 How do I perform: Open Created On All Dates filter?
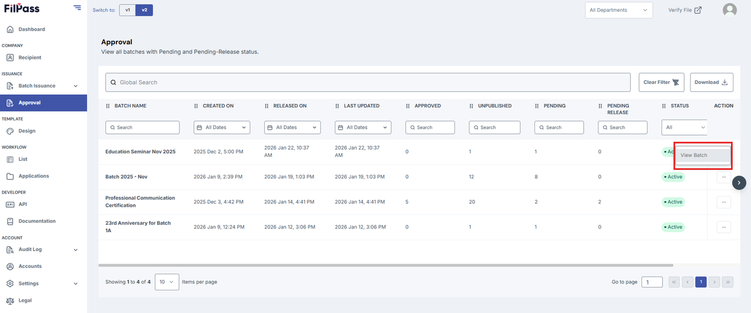pyautogui.click(x=222, y=127)
